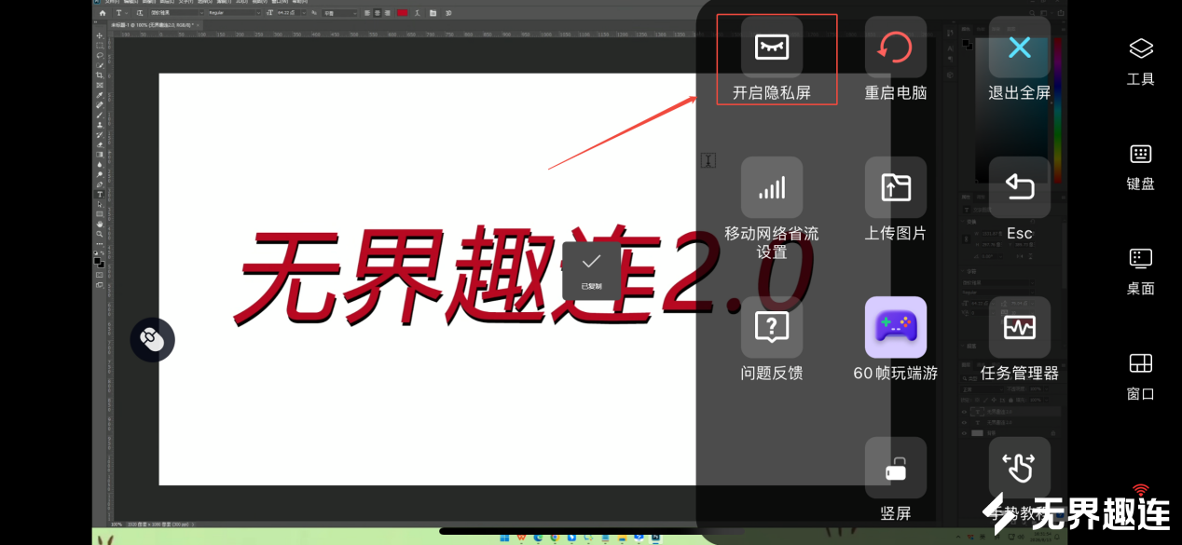Open the Warp Text option
The image size is (1182, 545).
(x=418, y=13)
